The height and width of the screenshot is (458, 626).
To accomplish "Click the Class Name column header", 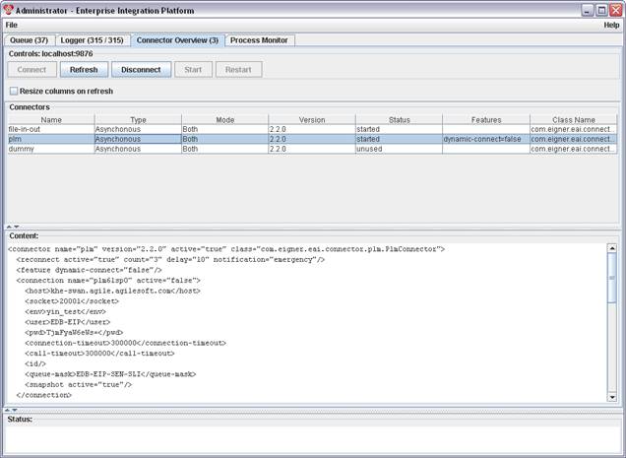I will click(574, 119).
